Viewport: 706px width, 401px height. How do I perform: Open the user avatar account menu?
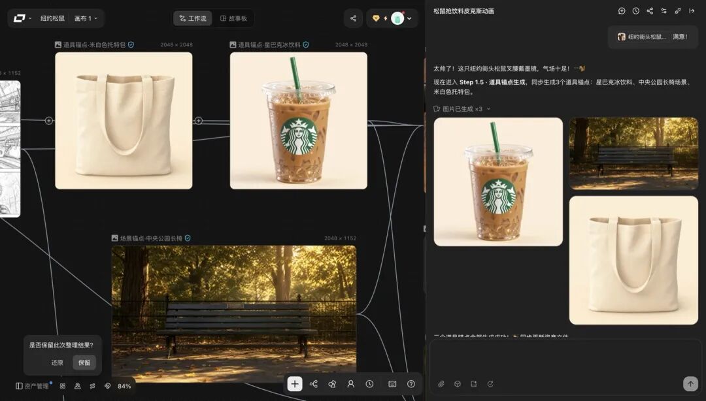point(397,18)
